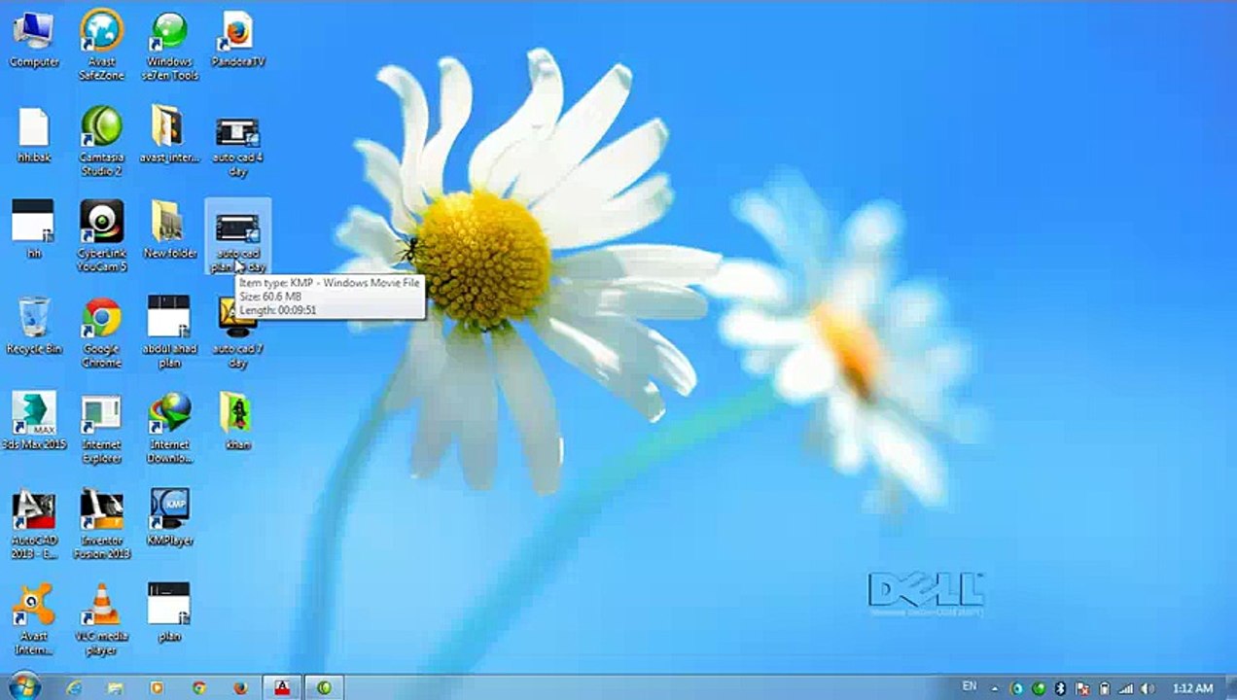Open the khan folder
This screenshot has height=700, width=1237.
[236, 421]
